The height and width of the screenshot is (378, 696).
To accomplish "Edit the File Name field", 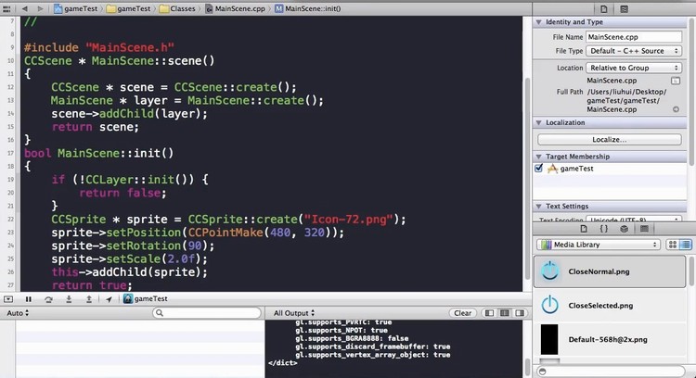I will (634, 37).
